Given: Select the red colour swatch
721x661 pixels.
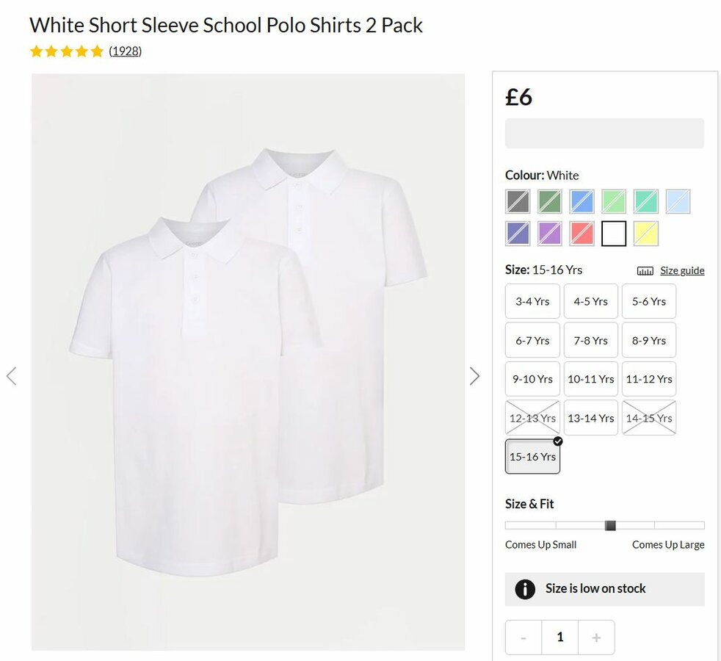Looking at the screenshot, I should click(x=581, y=234).
